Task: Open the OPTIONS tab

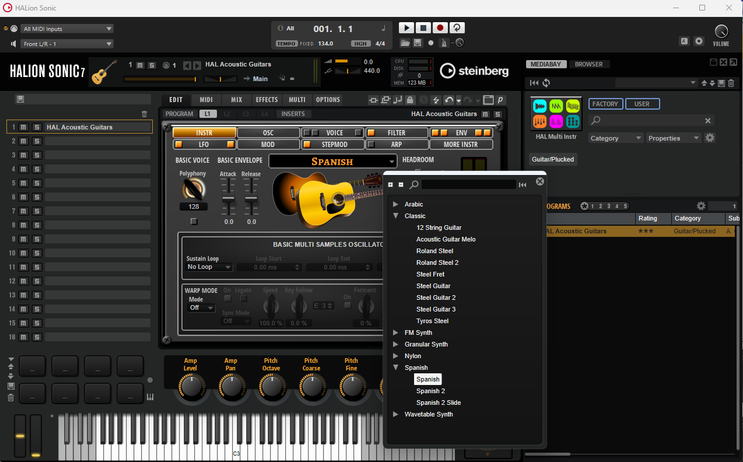Action: coord(328,100)
